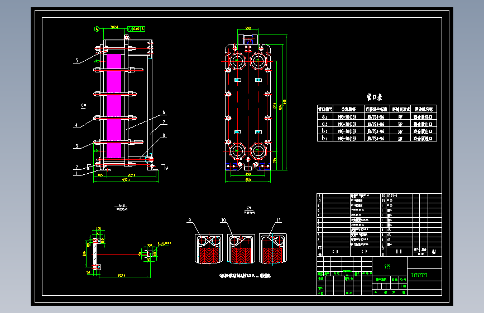
Task: Click the plate detail under balloon 10
Action: [x=241, y=248]
